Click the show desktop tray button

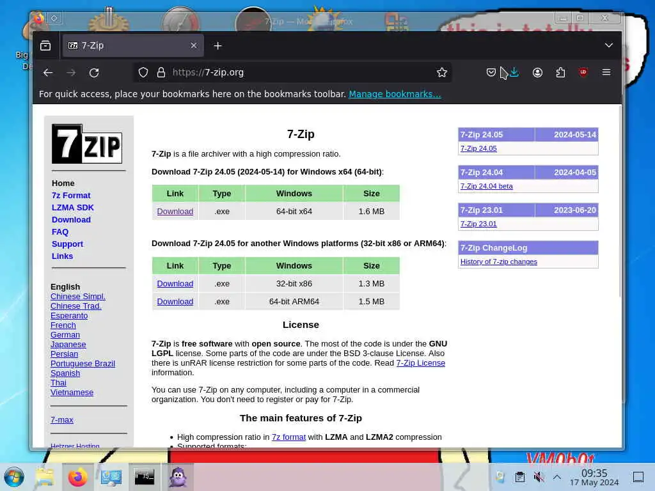pyautogui.click(x=638, y=477)
